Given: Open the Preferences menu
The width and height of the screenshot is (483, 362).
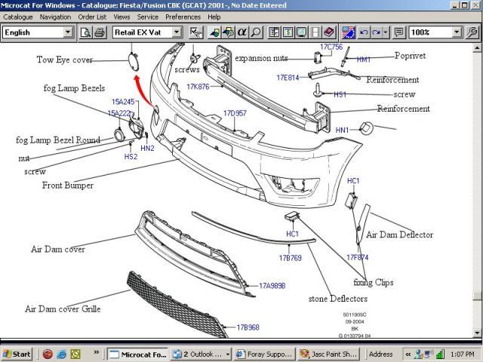Looking at the screenshot, I should (183, 17).
